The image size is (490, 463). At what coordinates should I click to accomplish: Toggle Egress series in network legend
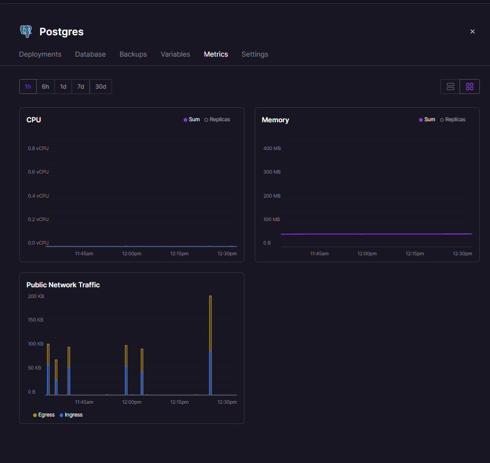coord(44,415)
